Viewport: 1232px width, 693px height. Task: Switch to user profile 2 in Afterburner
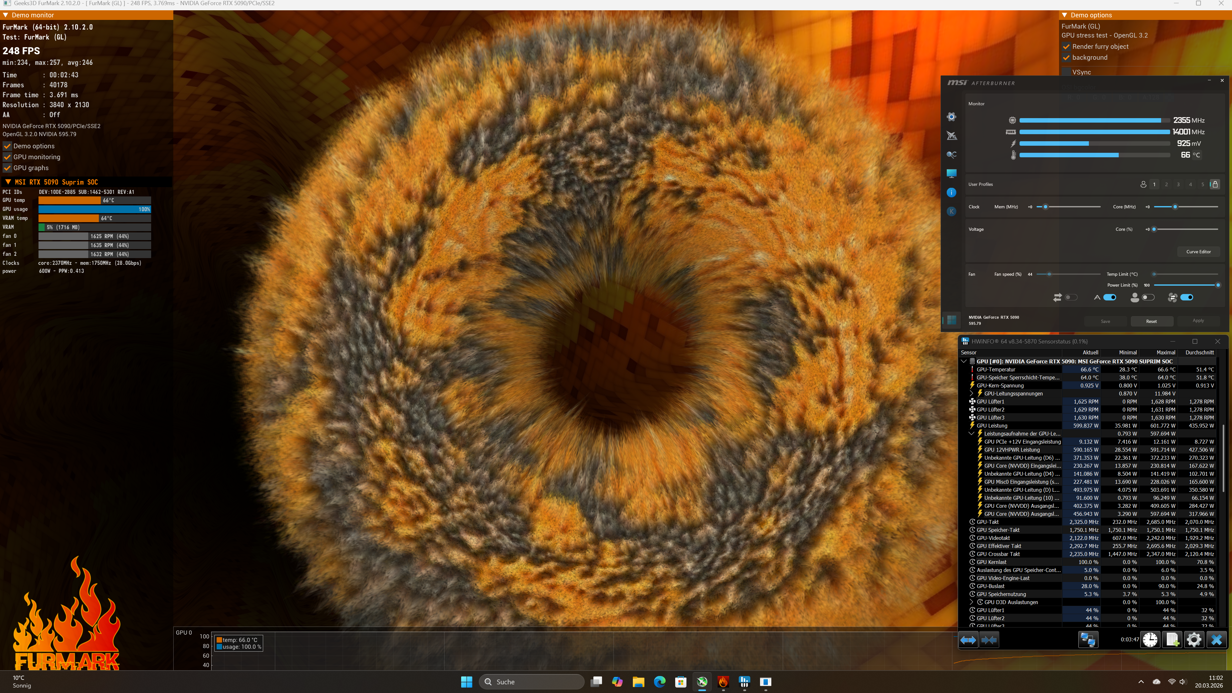click(x=1167, y=184)
